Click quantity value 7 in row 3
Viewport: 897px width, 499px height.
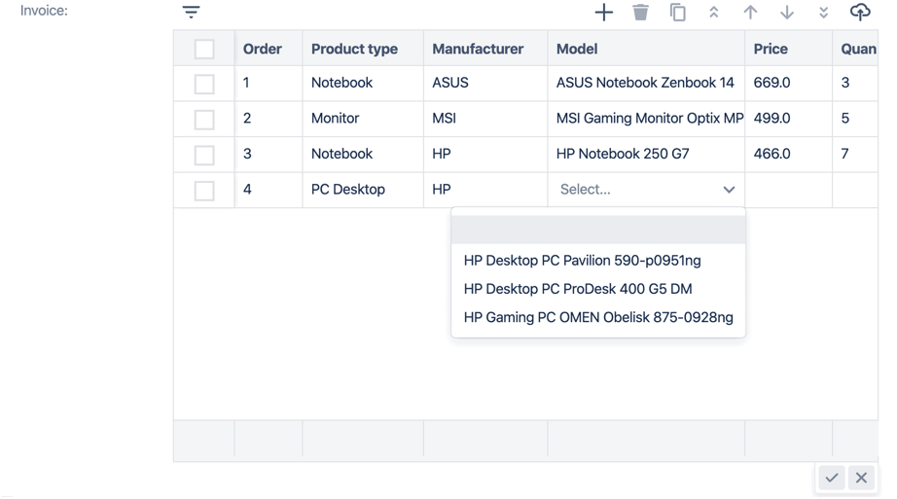[x=856, y=154]
